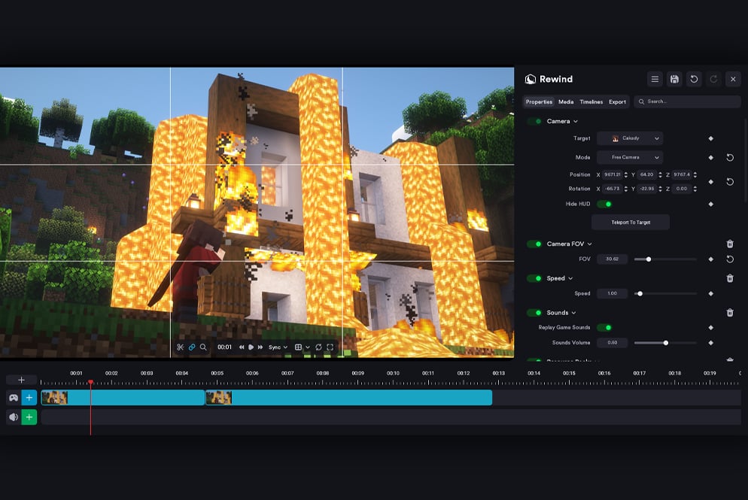748x500 pixels.
Task: Activate the magnifier zoom tool near the scissors
Action: tap(203, 347)
